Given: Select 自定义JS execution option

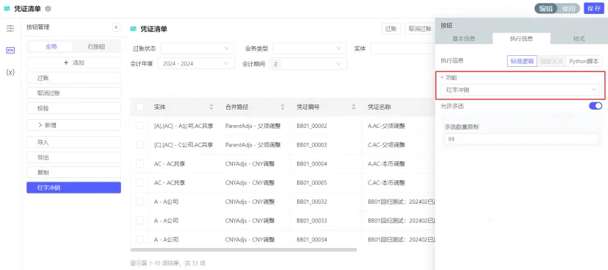Looking at the screenshot, I should point(551,61).
